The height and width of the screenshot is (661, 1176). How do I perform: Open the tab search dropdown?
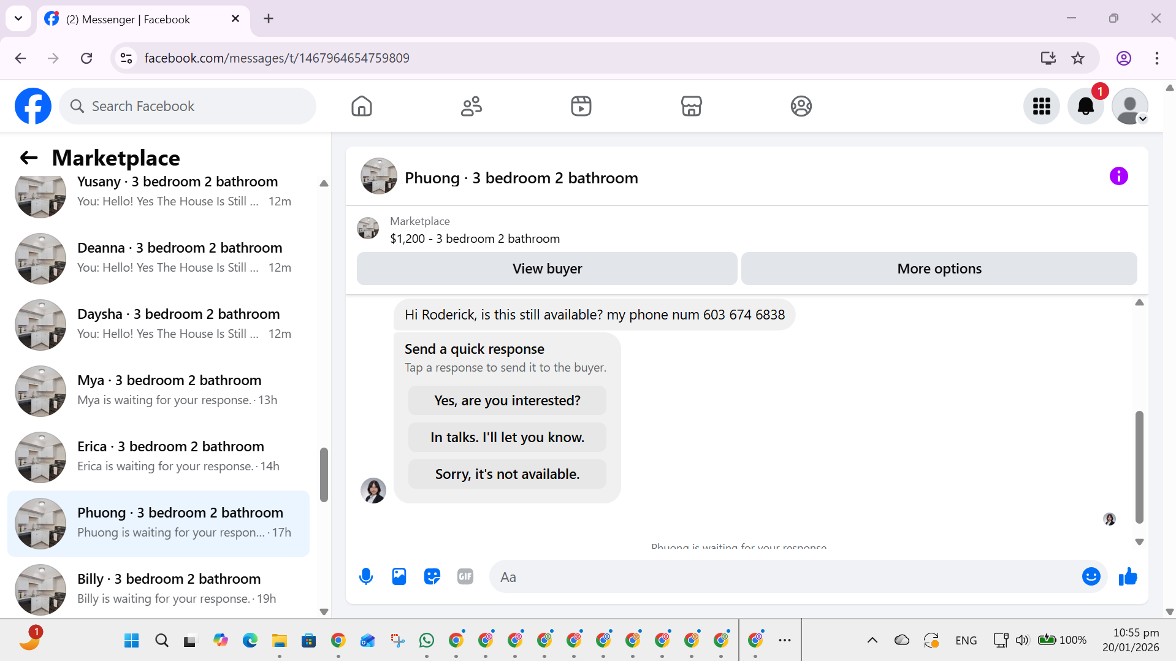click(18, 18)
